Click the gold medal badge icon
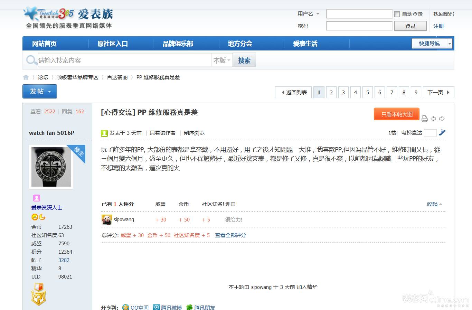472x310 pixels. [39, 294]
